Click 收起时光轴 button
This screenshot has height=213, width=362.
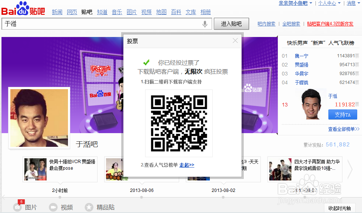point(339,208)
